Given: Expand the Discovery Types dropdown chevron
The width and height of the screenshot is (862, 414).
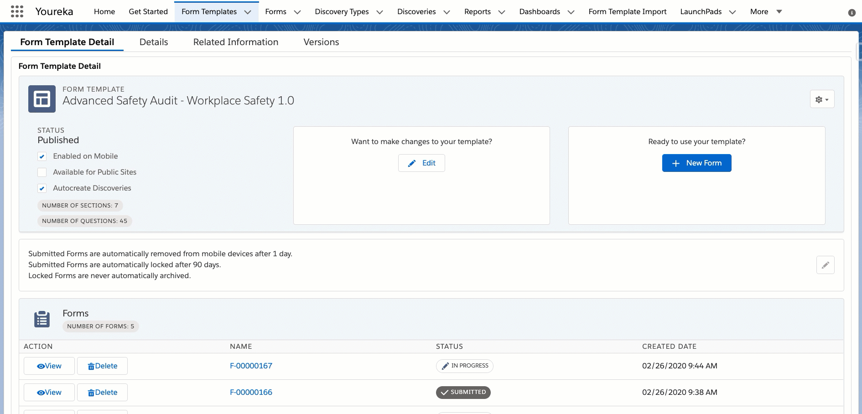Looking at the screenshot, I should (x=379, y=12).
